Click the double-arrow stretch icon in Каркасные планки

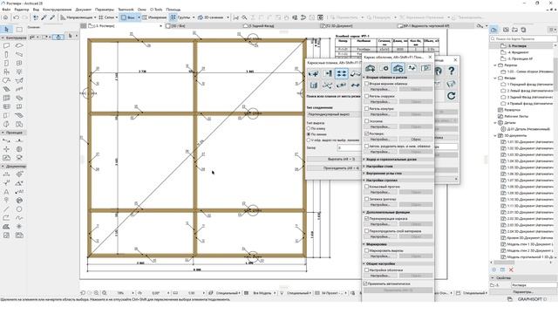(x=355, y=85)
